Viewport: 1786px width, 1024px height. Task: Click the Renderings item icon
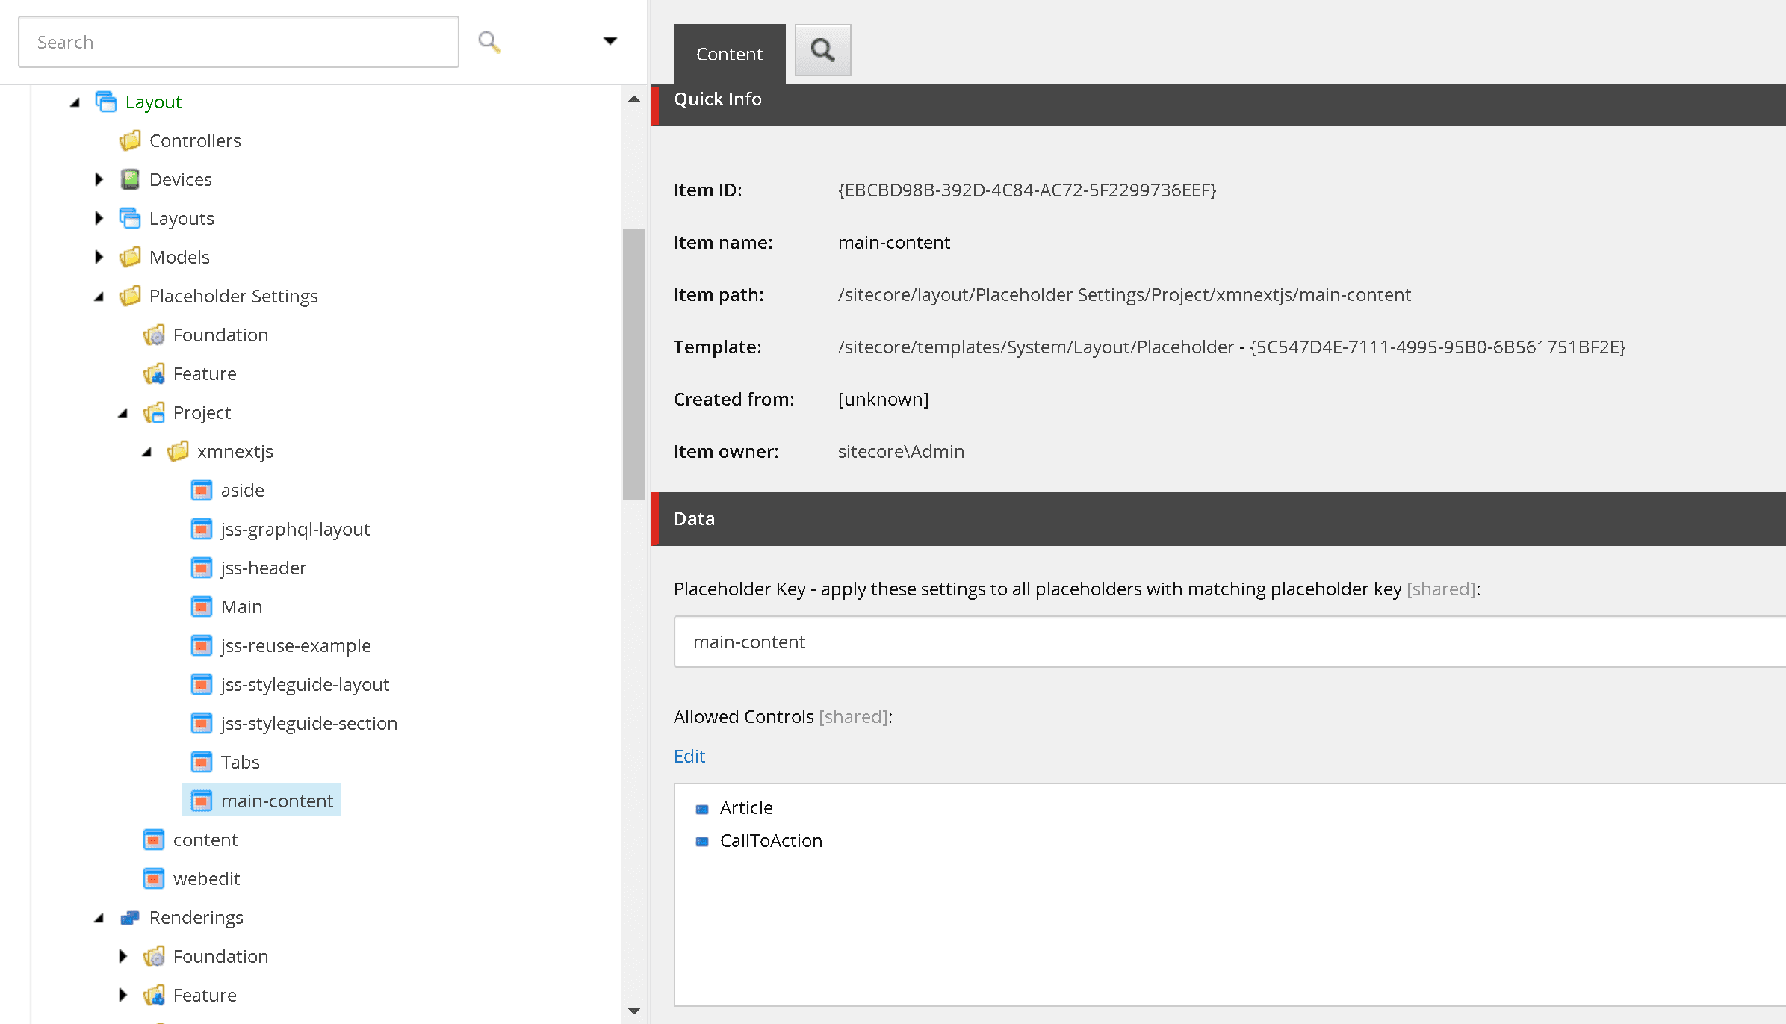click(131, 917)
